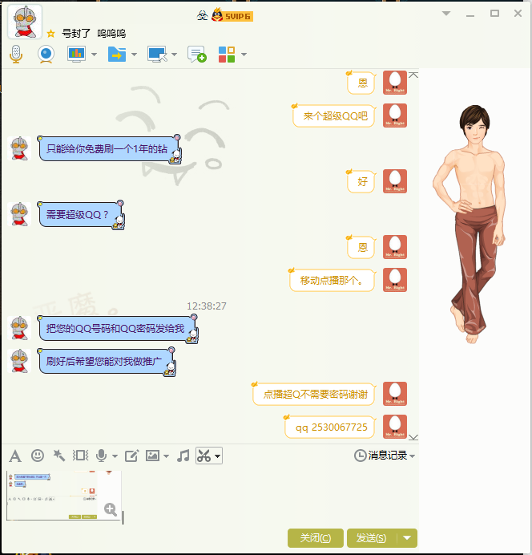532x555 pixels.
Task: Expand the screenshot options dropdown arrow
Action: pyautogui.click(x=217, y=456)
